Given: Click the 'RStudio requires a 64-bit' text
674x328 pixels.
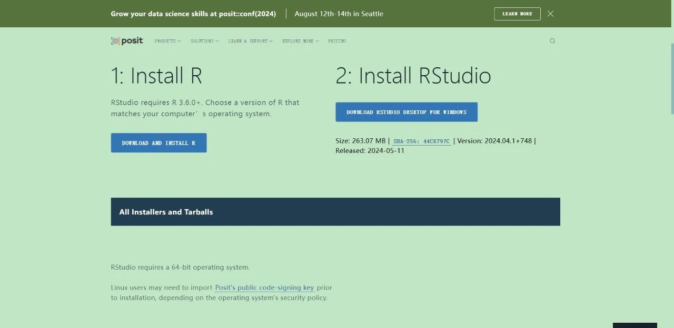Looking at the screenshot, I should 180,267.
